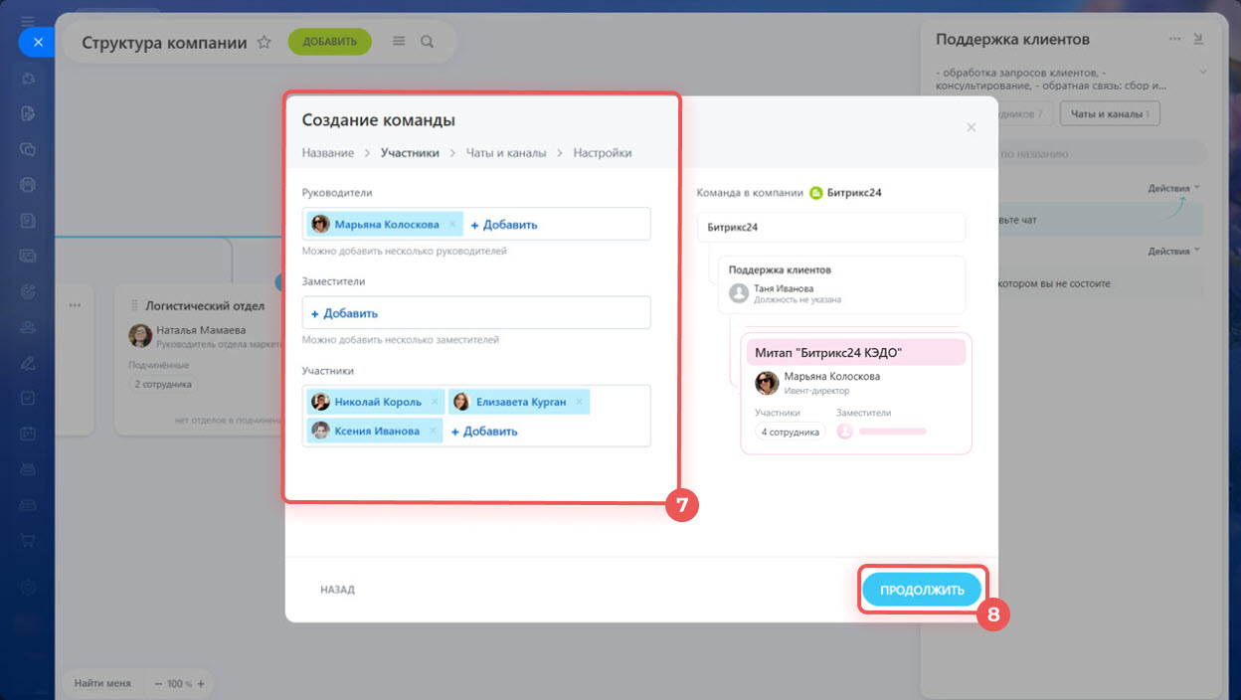
Task: Open the chat bubbles icon in sidebar
Action: point(28,149)
